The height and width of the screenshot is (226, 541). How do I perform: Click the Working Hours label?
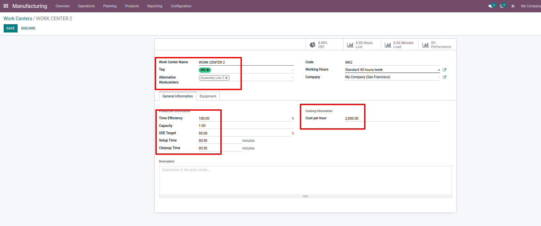pyautogui.click(x=317, y=70)
